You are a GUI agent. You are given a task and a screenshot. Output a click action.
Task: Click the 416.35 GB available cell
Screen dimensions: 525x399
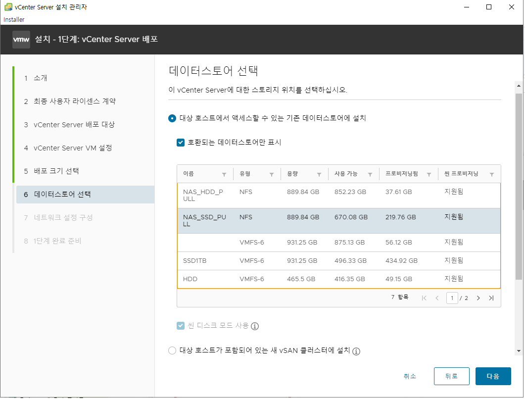click(349, 279)
